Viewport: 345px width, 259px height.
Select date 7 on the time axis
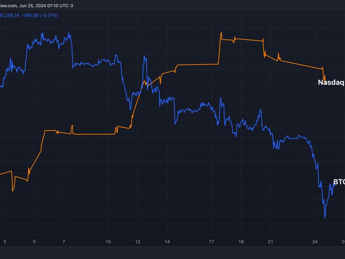[x=64, y=242]
